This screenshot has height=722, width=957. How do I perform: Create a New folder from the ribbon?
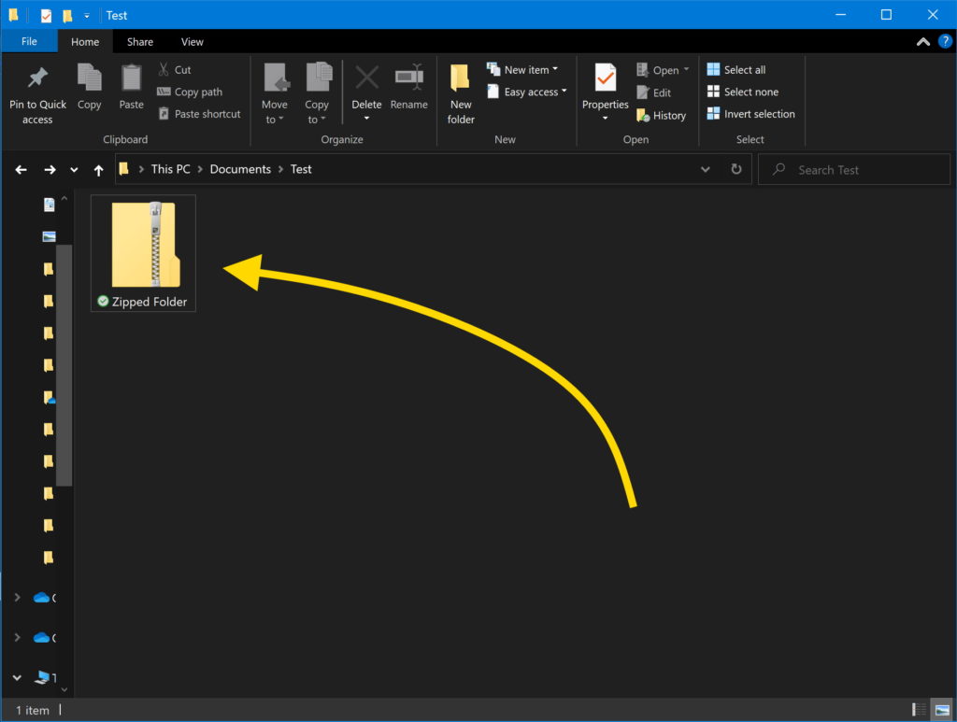pos(460,94)
